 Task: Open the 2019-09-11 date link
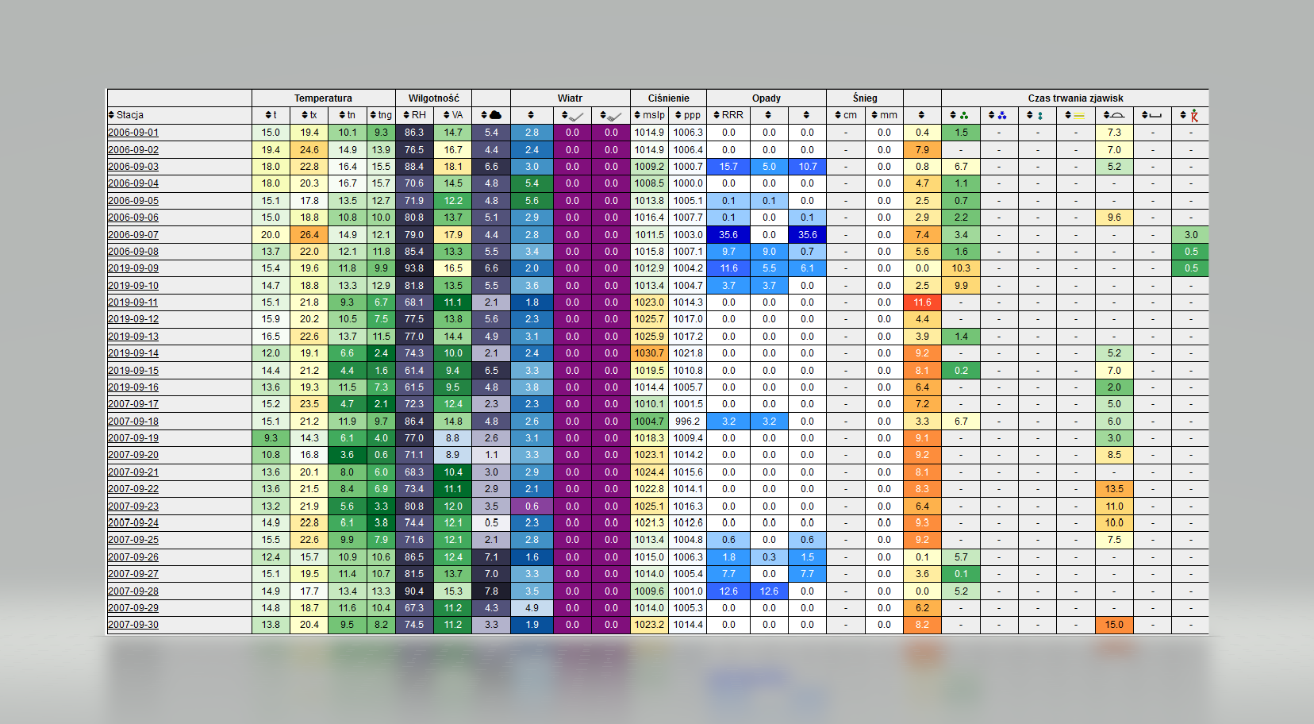pos(133,302)
